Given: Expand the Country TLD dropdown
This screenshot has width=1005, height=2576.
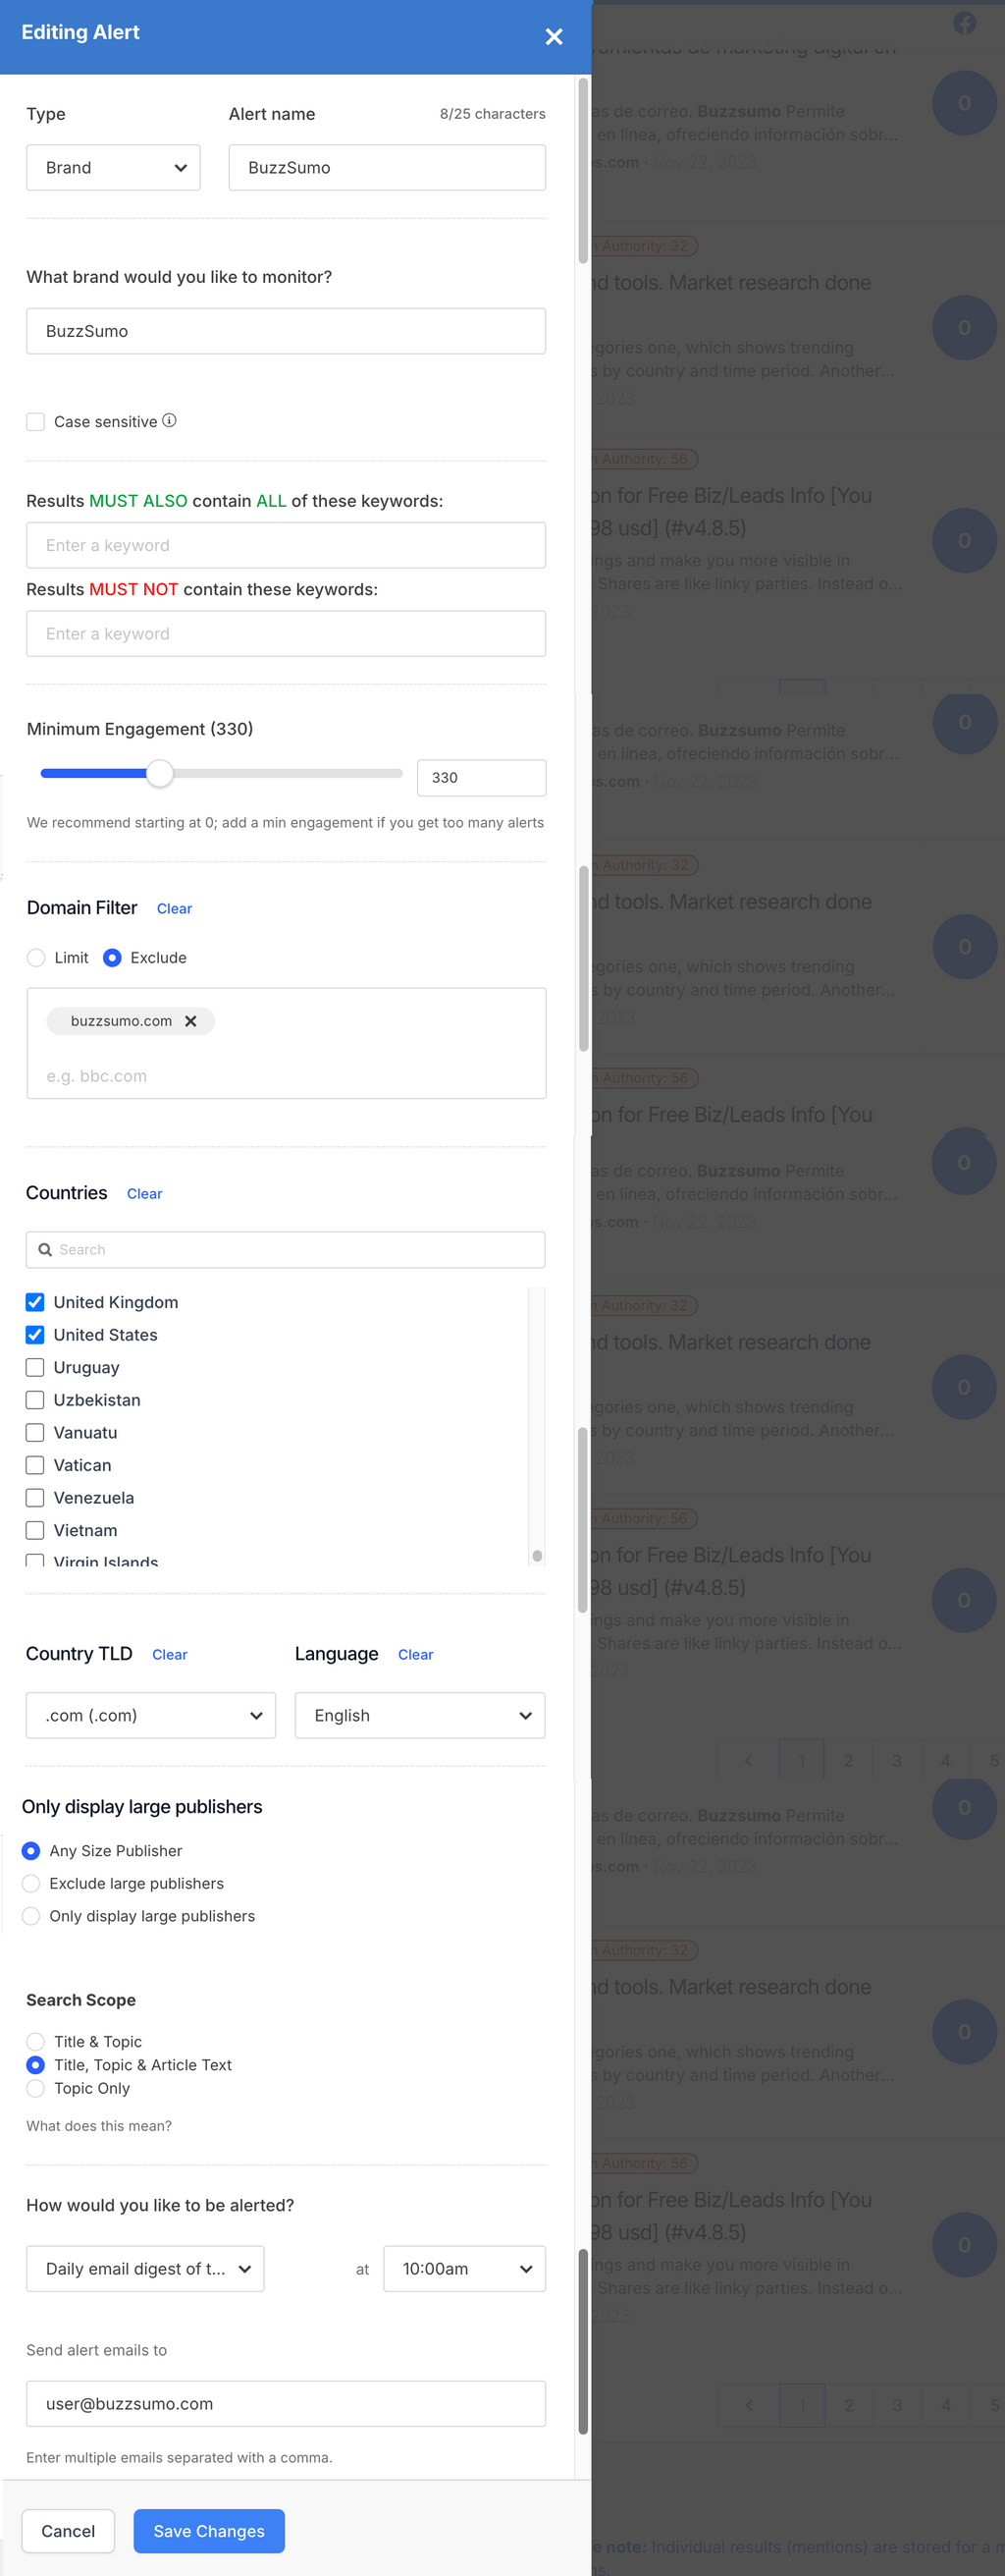Looking at the screenshot, I should pyautogui.click(x=151, y=1715).
